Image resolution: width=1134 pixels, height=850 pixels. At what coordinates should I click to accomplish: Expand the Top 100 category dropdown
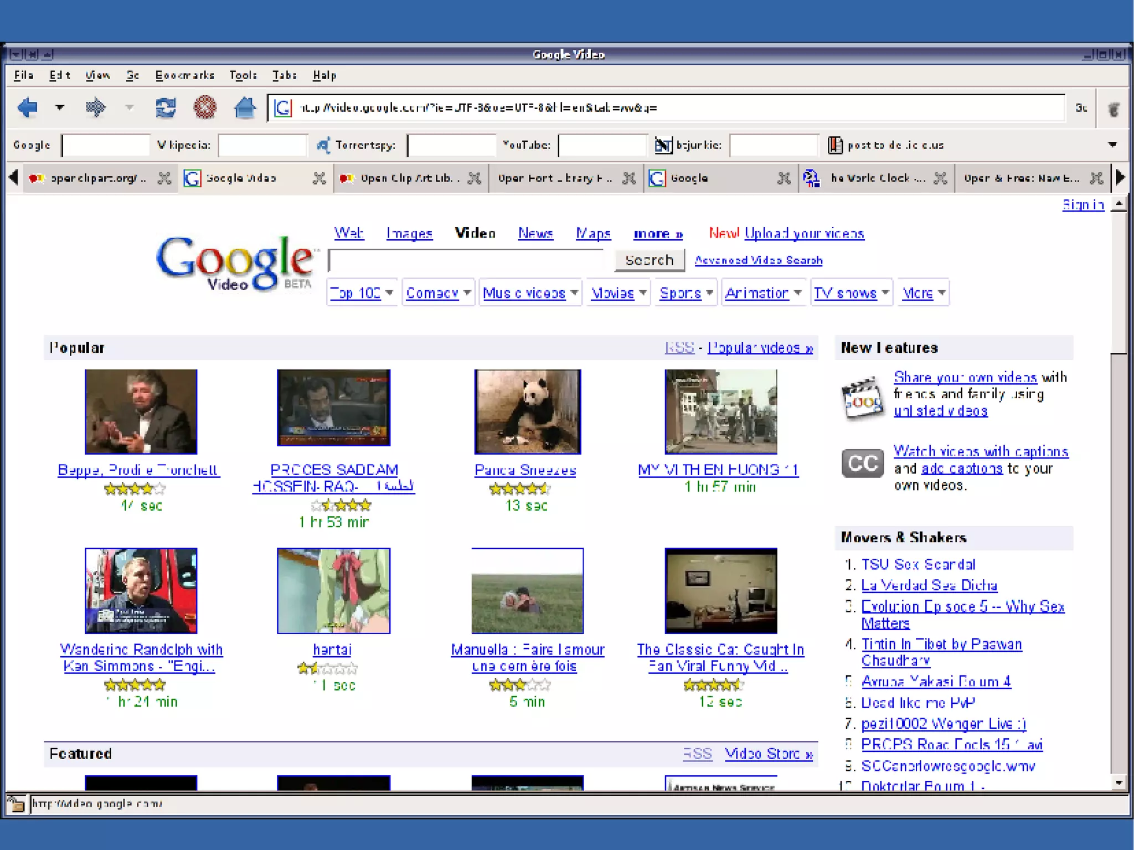click(x=389, y=292)
